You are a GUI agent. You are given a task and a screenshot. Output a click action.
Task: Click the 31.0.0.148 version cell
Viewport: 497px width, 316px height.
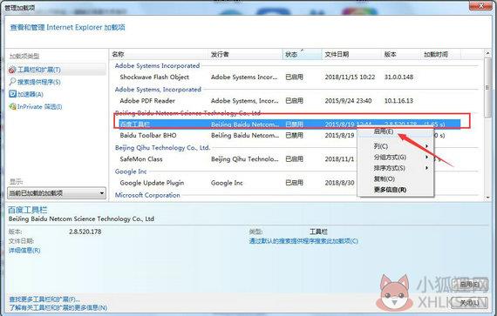point(398,77)
